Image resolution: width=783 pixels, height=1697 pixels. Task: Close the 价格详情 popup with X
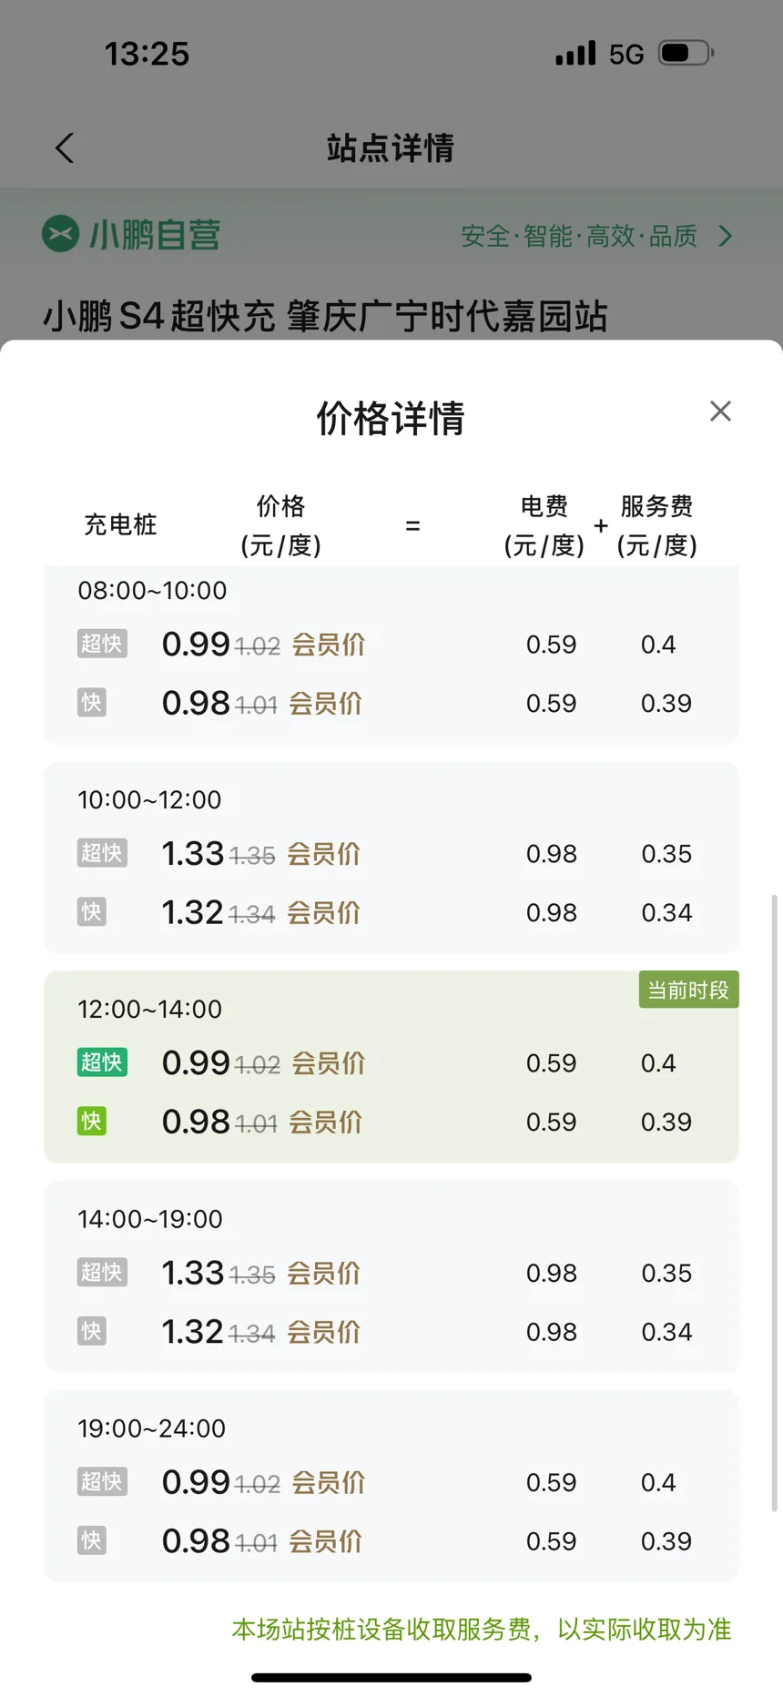(x=720, y=412)
